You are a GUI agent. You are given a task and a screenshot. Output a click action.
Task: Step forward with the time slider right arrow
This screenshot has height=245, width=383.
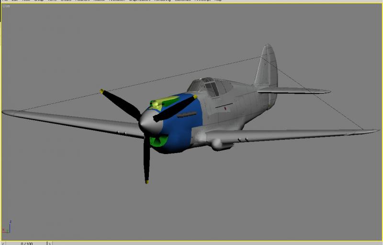pyautogui.click(x=50, y=243)
